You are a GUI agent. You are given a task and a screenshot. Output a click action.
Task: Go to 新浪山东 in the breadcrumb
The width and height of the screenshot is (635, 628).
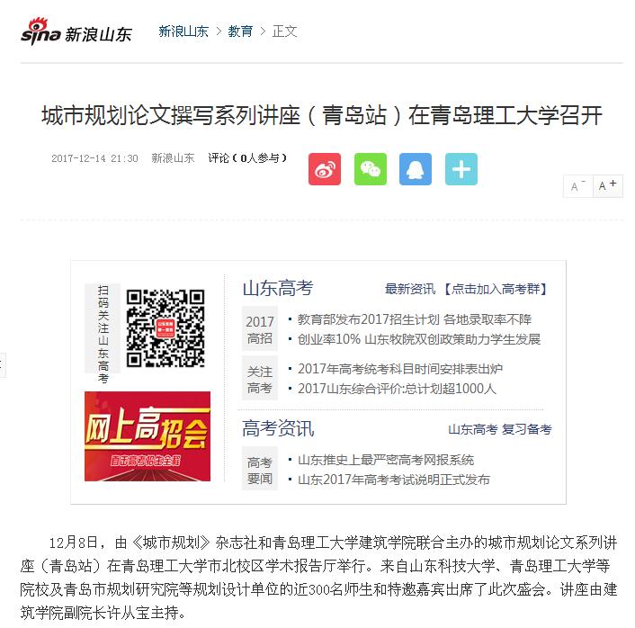coord(183,31)
